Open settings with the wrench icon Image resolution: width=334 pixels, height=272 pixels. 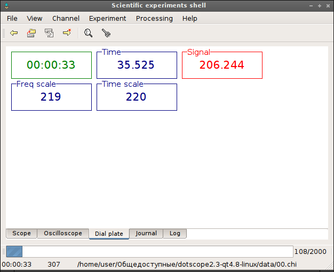point(106,33)
